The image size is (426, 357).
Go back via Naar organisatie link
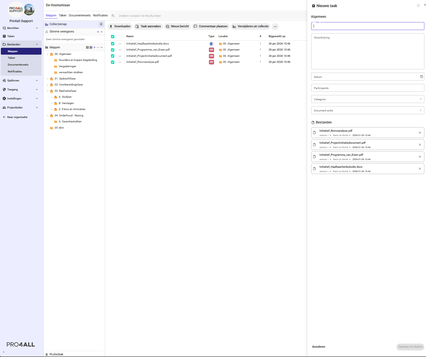15,117
